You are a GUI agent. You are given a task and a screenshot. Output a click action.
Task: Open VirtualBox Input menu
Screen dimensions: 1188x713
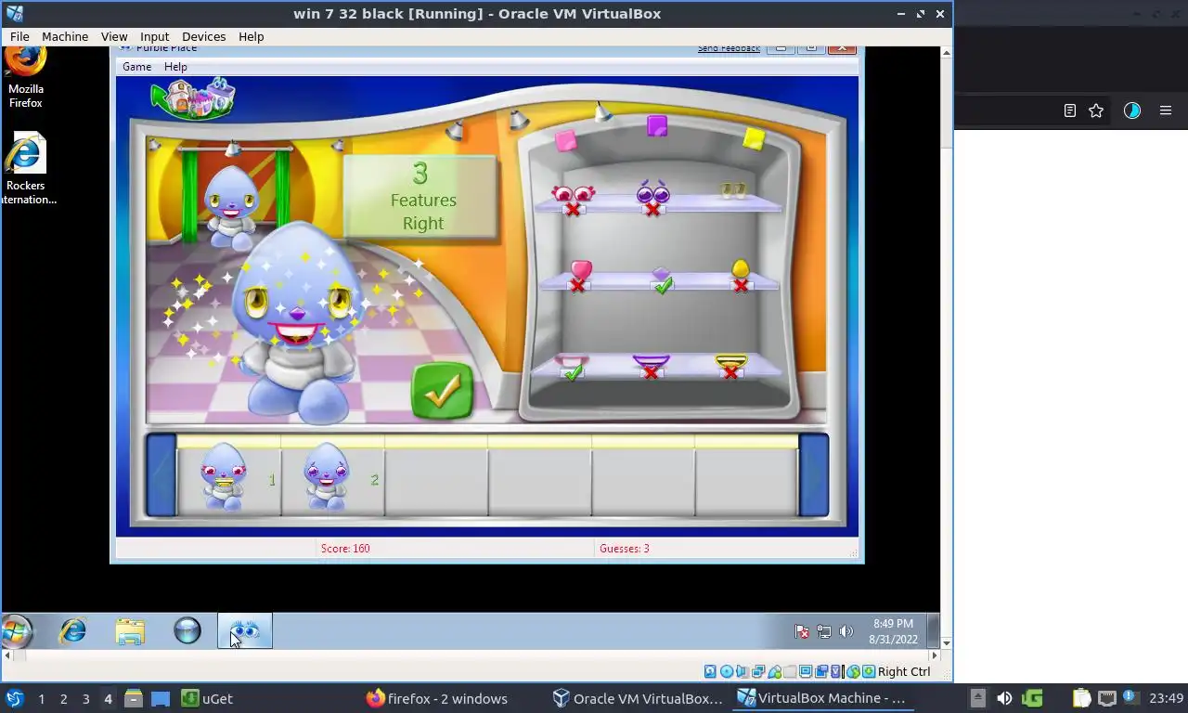[154, 36]
